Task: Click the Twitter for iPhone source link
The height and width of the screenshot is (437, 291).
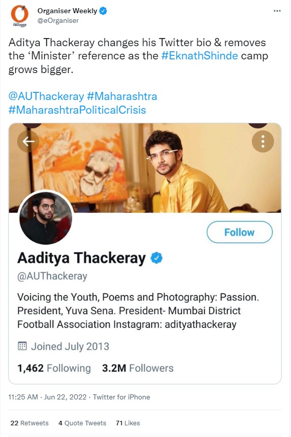Action: click(121, 397)
